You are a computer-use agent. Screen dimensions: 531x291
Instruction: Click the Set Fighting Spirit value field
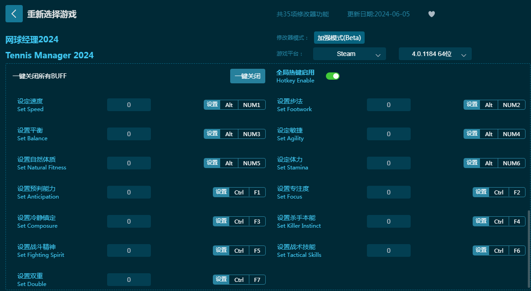(x=129, y=250)
